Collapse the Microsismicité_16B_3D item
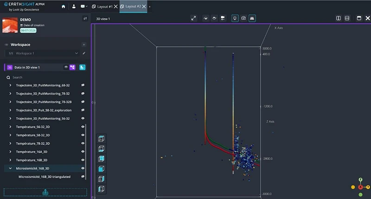 (10, 168)
